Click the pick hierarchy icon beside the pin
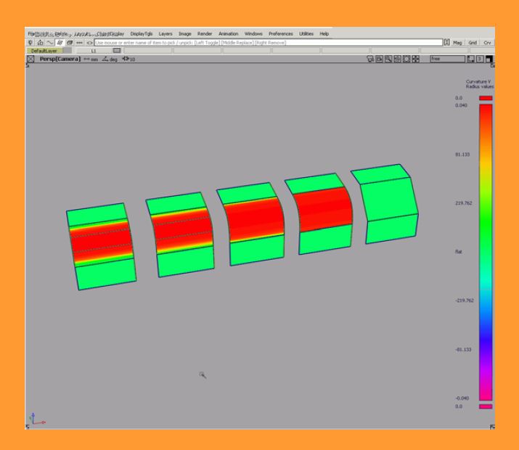Viewport: 519px width, 450px height. 40,42
